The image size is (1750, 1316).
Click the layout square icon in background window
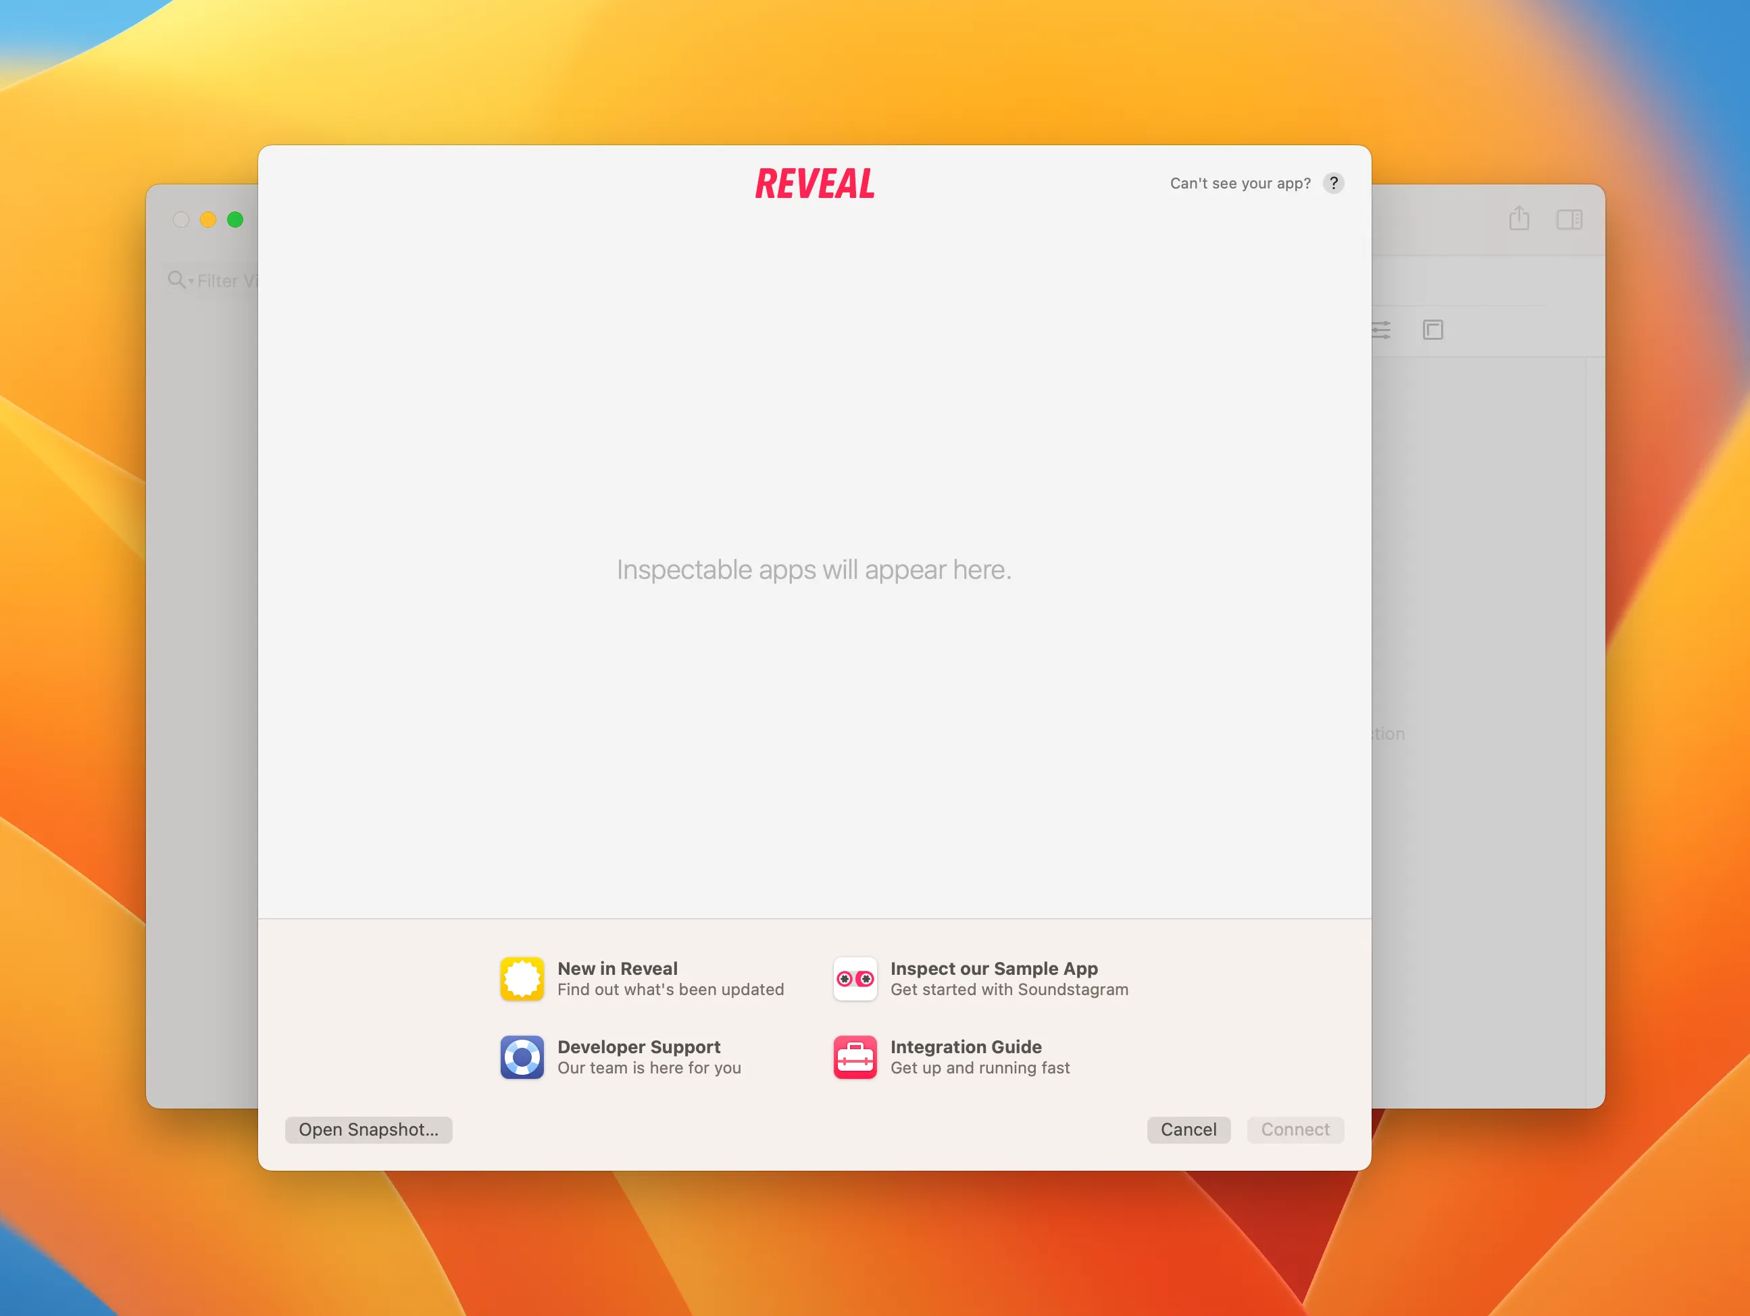click(x=1432, y=330)
